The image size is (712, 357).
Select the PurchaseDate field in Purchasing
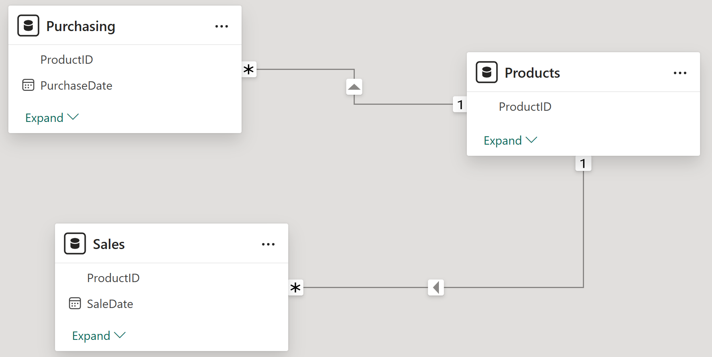coord(76,86)
